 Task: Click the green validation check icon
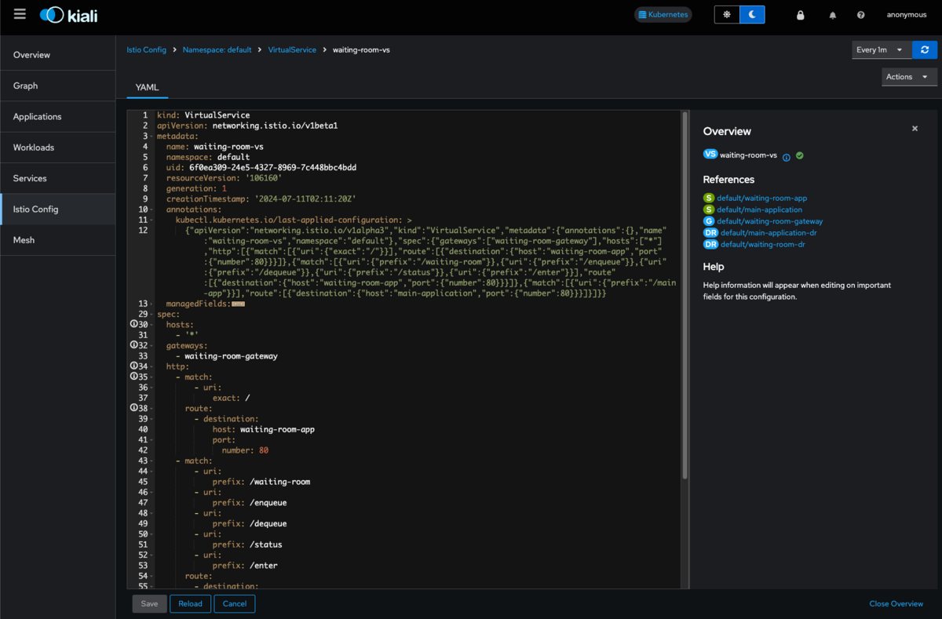point(799,155)
